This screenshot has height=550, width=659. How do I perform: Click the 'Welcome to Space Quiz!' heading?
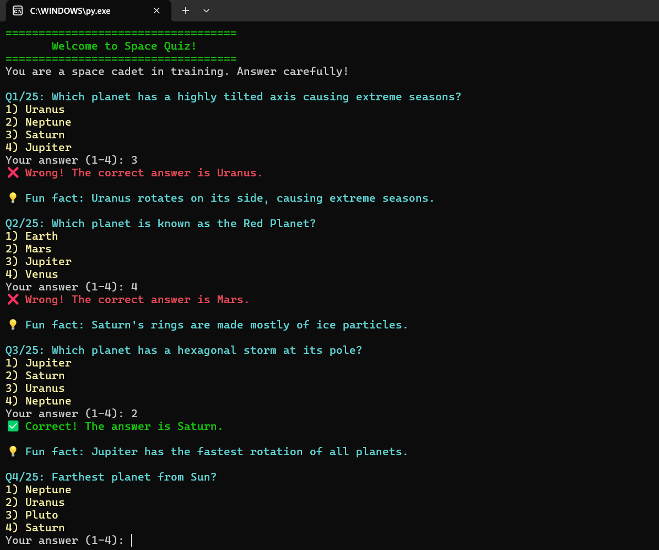(x=124, y=46)
